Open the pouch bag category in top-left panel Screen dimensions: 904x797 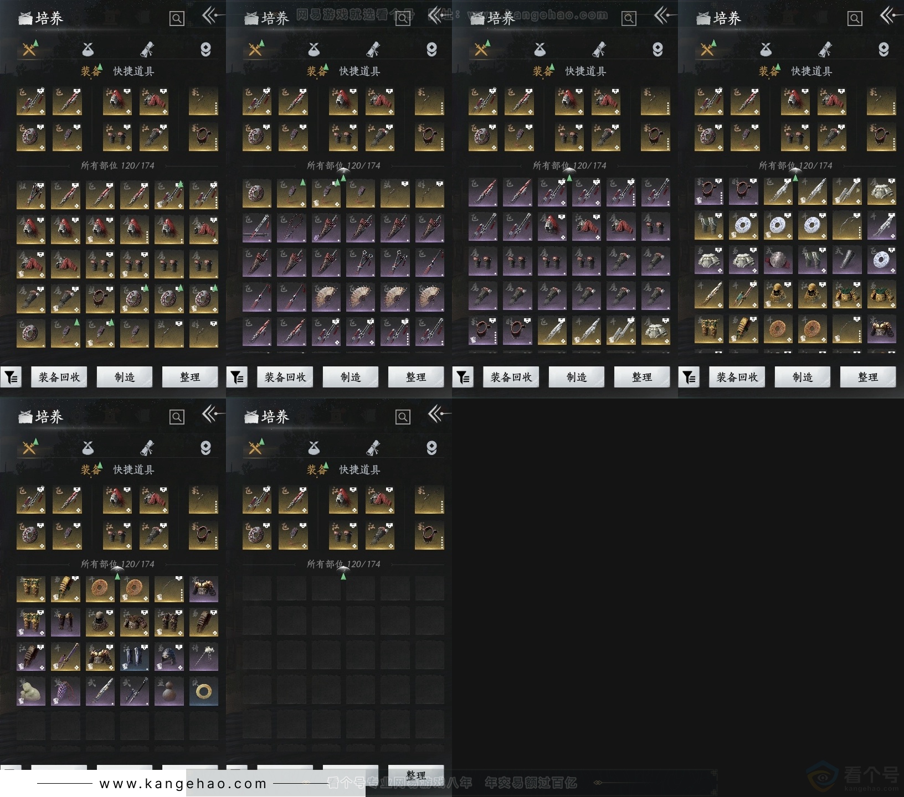coord(88,50)
